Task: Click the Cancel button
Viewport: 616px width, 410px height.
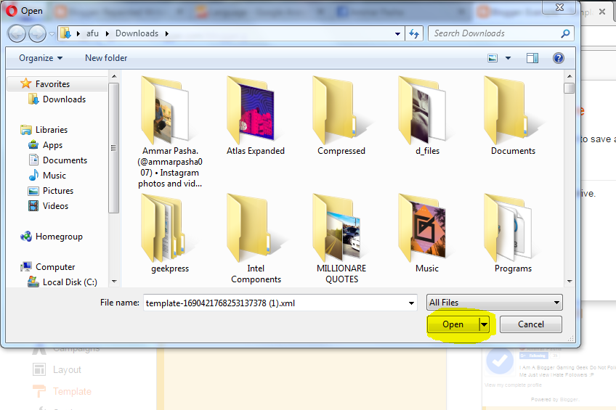Action: click(x=531, y=324)
